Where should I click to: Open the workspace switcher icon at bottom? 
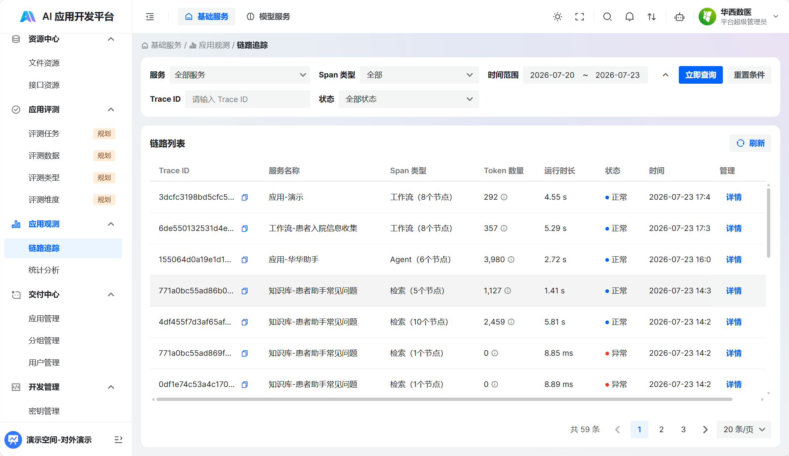[x=118, y=439]
